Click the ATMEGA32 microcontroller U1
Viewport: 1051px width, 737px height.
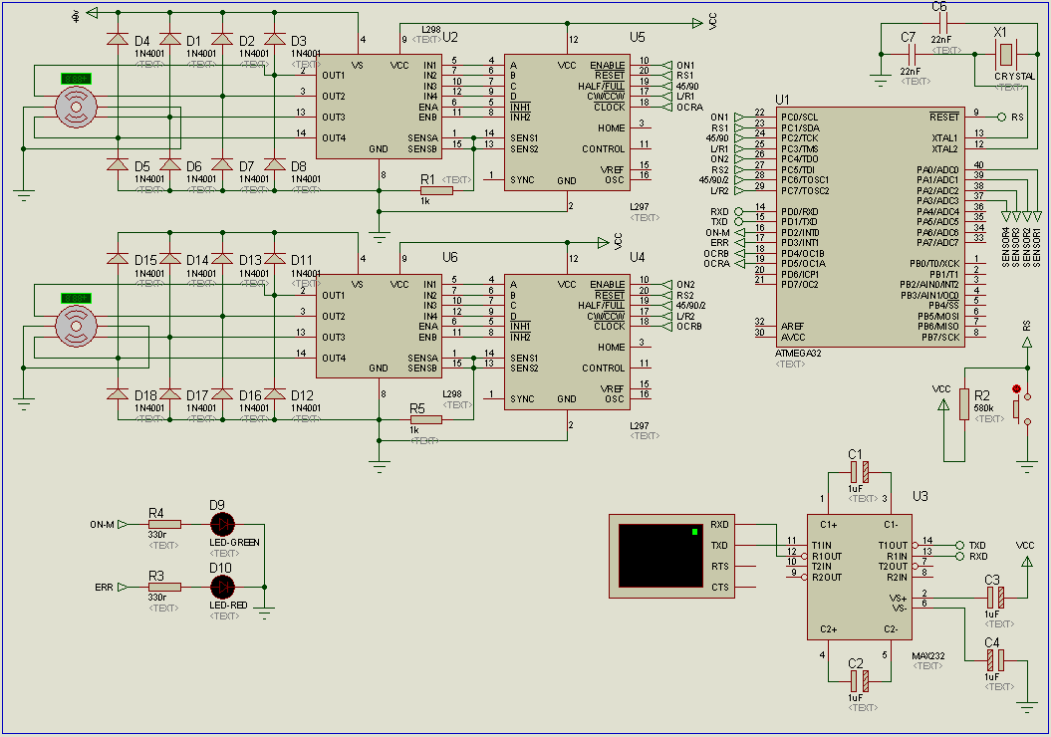pyautogui.click(x=857, y=226)
